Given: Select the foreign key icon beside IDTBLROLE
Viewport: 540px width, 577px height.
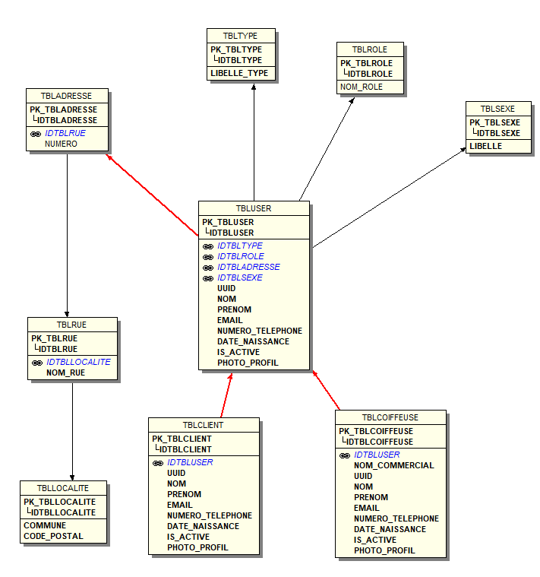Looking at the screenshot, I should click(x=207, y=257).
